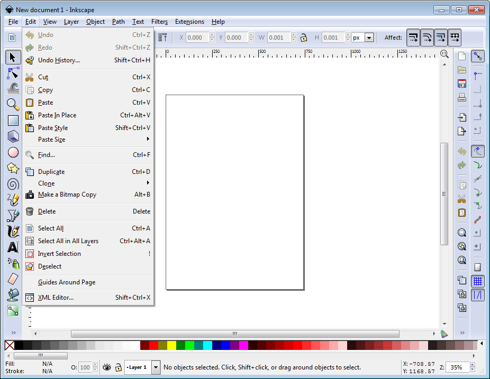Image resolution: width=490 pixels, height=379 pixels.
Task: Toggle the layer lock icon in the status bar
Action: [118, 367]
